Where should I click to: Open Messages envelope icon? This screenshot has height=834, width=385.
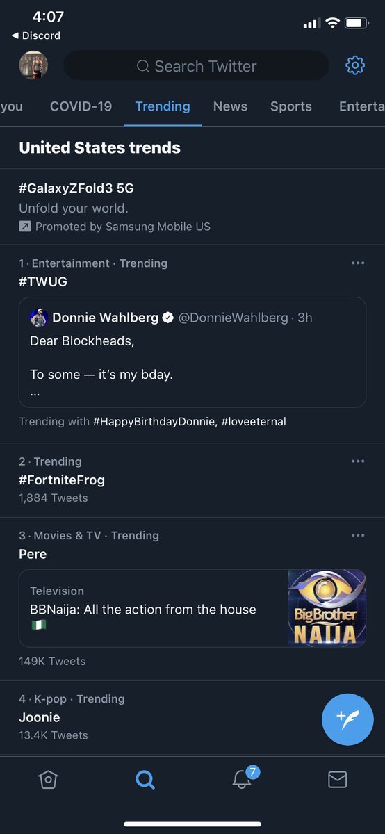click(x=337, y=780)
